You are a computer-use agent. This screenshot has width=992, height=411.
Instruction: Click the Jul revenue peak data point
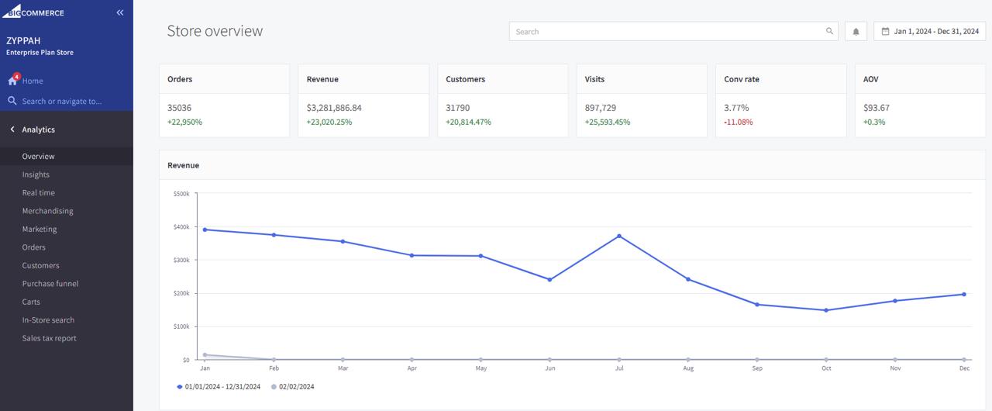(619, 236)
